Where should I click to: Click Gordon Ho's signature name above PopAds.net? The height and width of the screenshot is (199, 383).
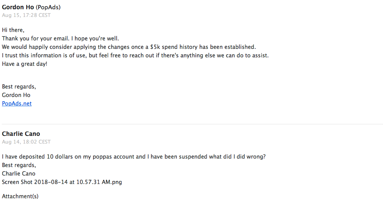click(16, 95)
